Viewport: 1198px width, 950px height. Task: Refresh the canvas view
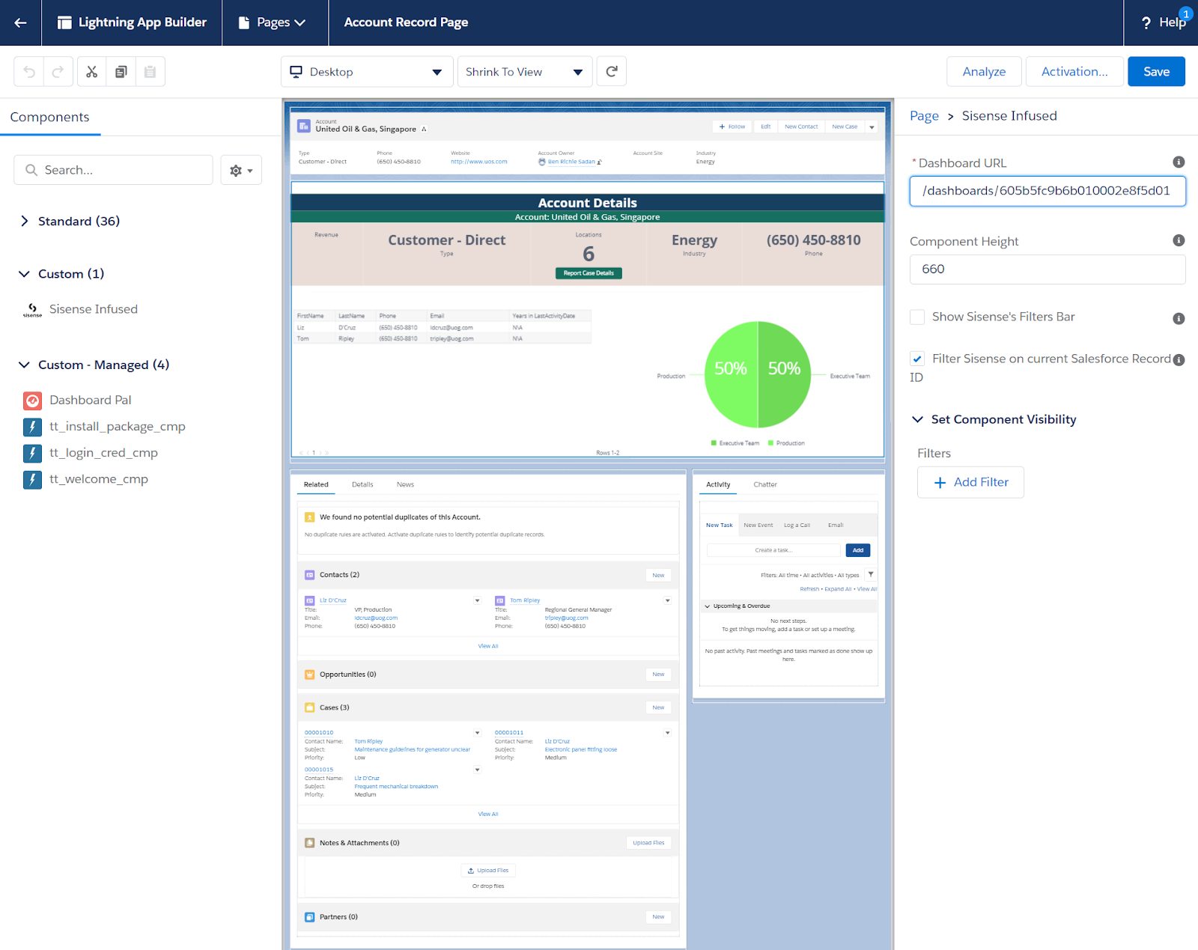(x=612, y=72)
